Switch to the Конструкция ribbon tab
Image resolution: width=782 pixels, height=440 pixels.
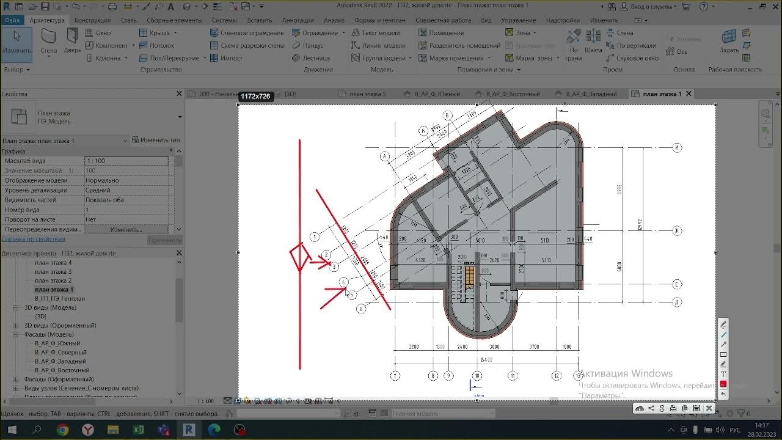(92, 20)
